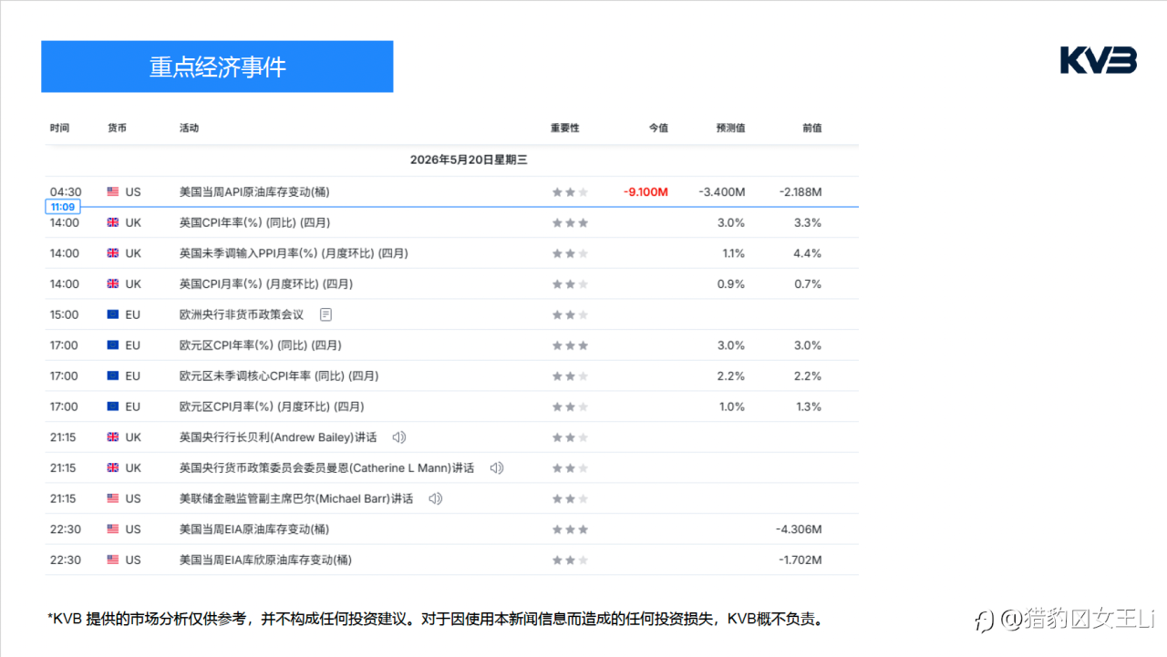The width and height of the screenshot is (1167, 657).
Task: Click the UK flag on 英国CPI年率 row
Action: 113,222
